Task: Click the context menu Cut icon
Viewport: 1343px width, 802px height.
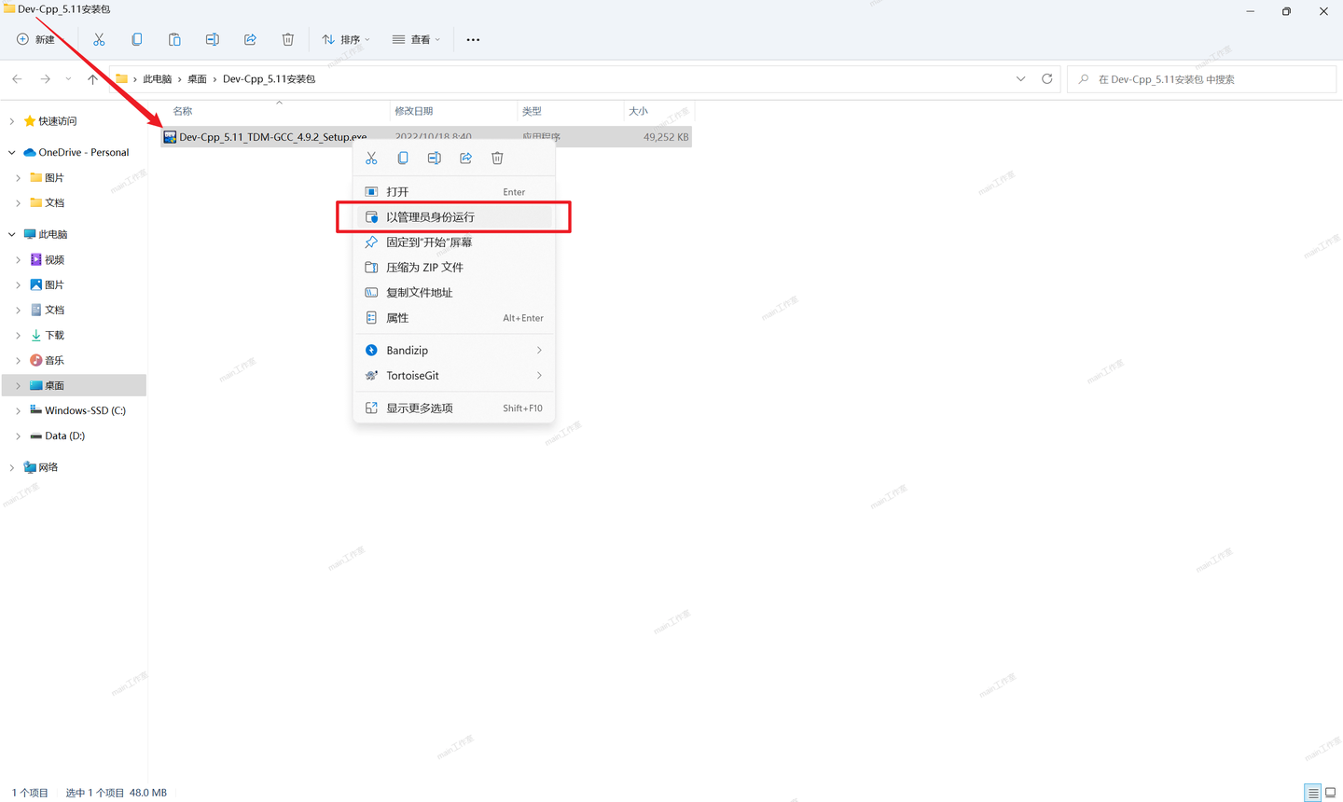Action: pyautogui.click(x=371, y=158)
